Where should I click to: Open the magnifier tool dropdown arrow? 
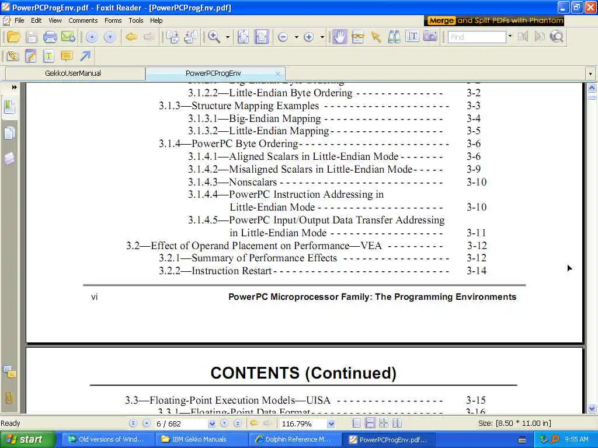(x=228, y=37)
